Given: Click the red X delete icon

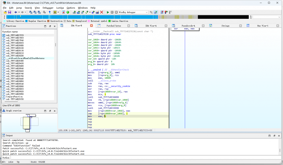Looking at the screenshot, I should 101,12.
